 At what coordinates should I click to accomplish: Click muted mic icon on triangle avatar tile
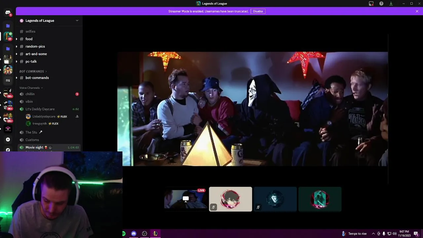258,207
